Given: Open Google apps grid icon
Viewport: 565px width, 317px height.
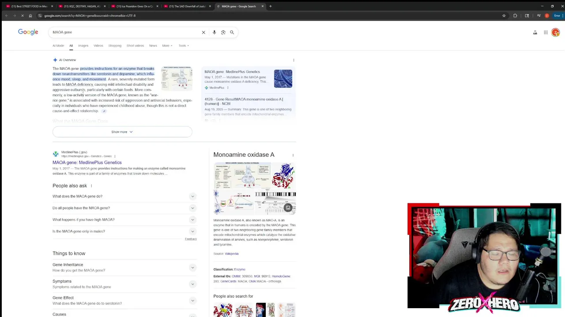Looking at the screenshot, I should pos(546,32).
